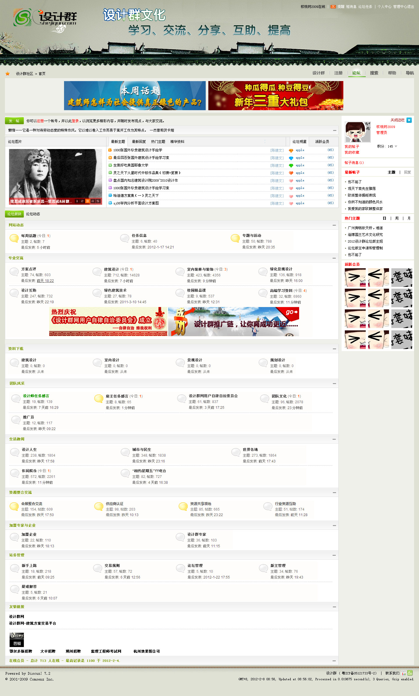Expand the 积分 145 dropdown arrow
Screen dimensions: 419x696
tap(396, 146)
